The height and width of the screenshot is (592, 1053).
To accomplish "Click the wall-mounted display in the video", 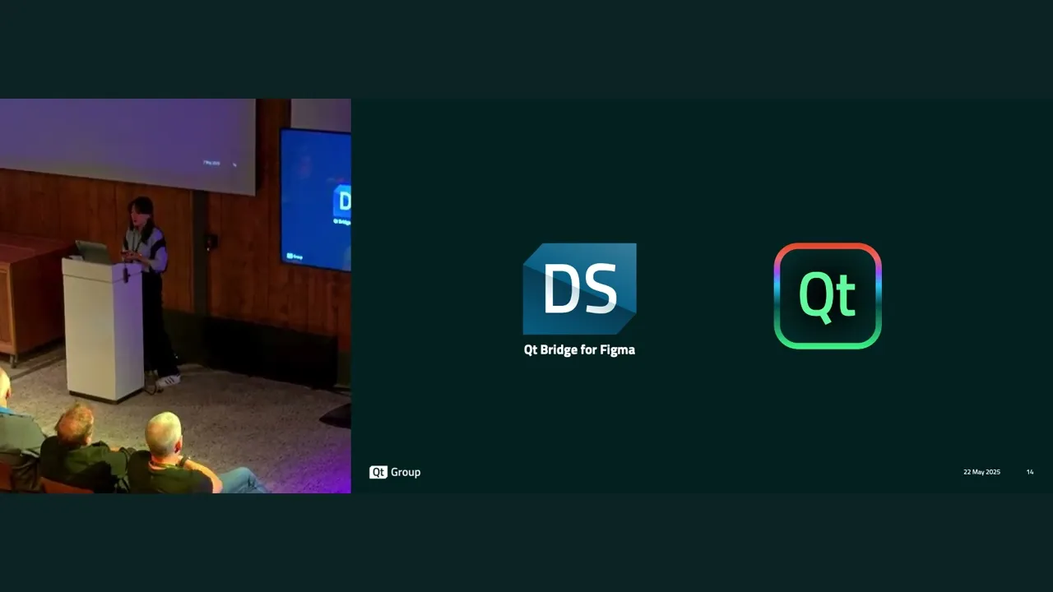I will [x=316, y=200].
